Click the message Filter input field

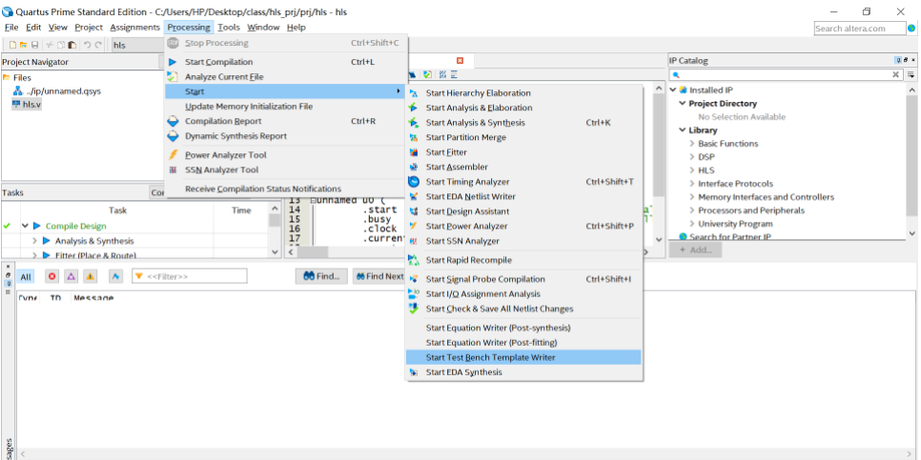click(x=189, y=276)
